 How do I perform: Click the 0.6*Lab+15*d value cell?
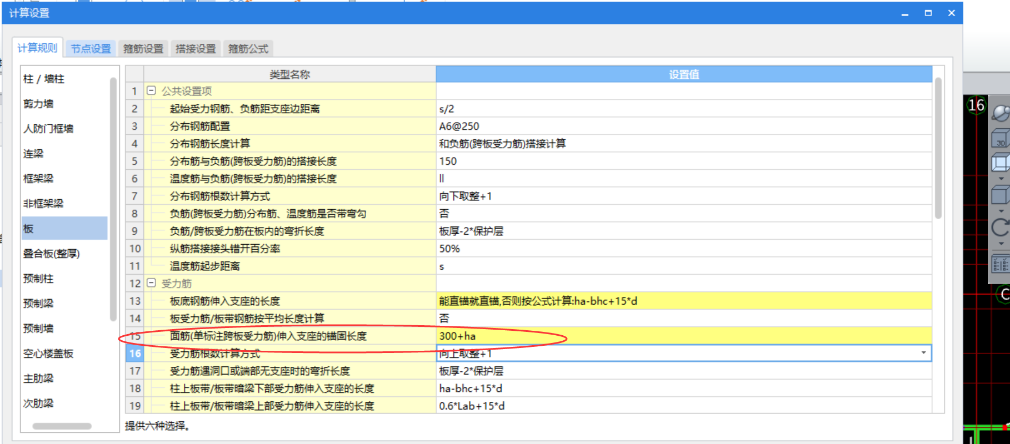pos(684,406)
